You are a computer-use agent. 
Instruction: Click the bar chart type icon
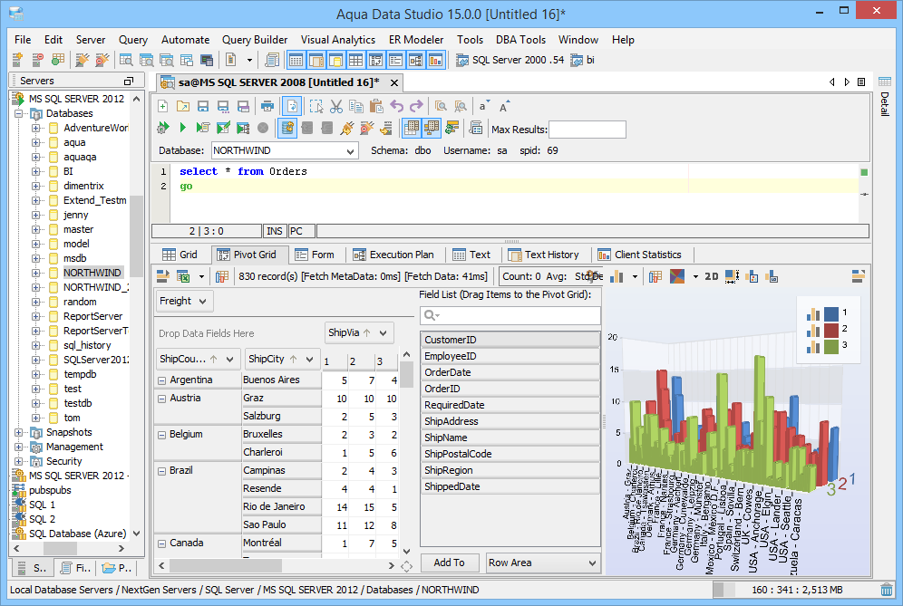click(x=617, y=277)
